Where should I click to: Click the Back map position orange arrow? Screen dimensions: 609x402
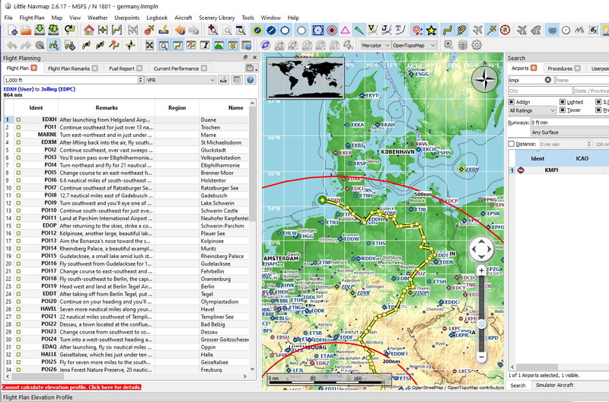(180, 30)
